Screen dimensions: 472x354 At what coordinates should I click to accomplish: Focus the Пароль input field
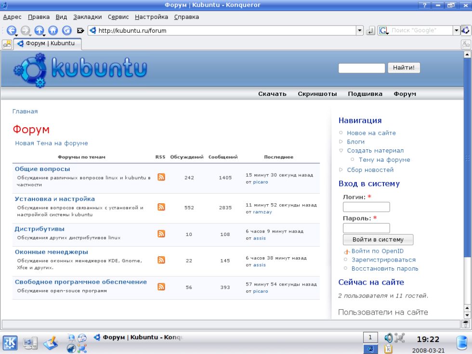(x=367, y=228)
